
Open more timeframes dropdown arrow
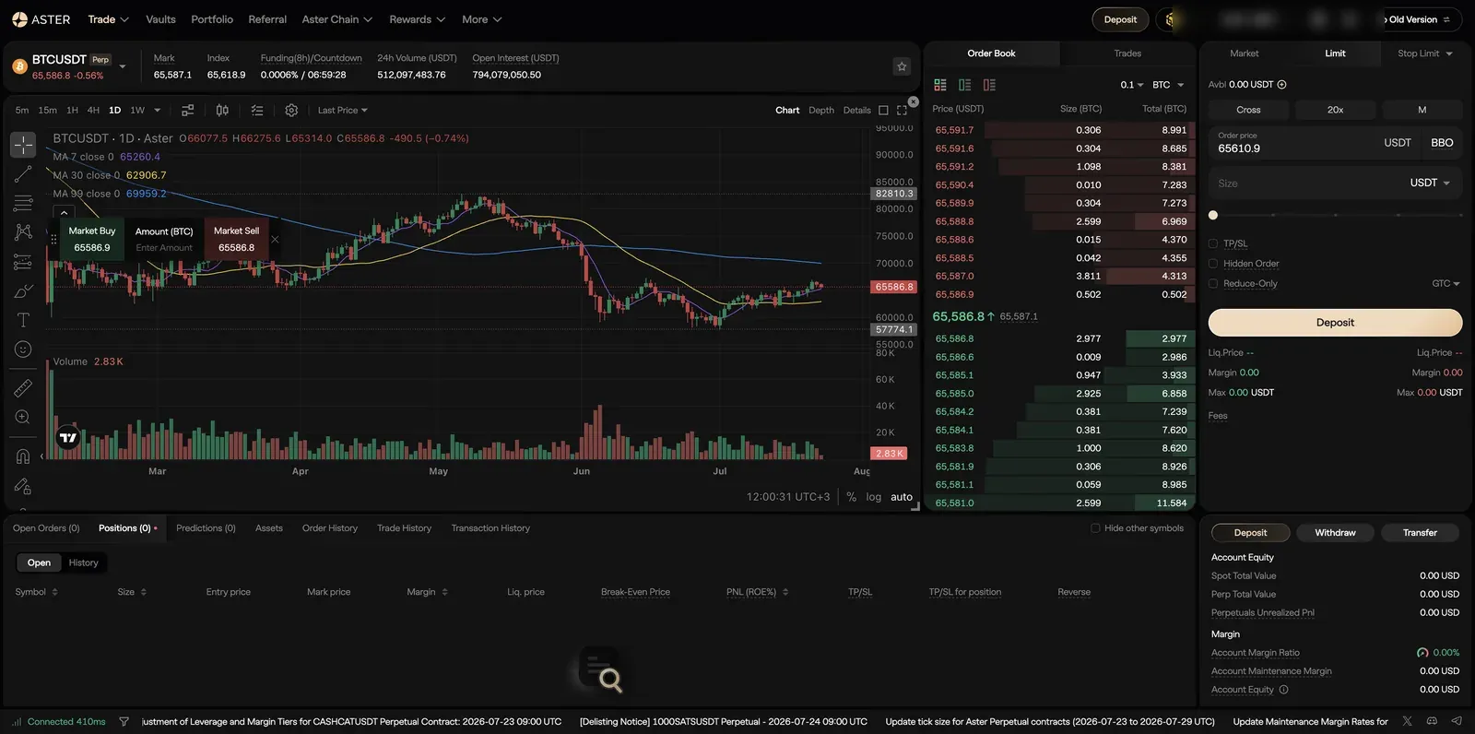[x=157, y=111]
